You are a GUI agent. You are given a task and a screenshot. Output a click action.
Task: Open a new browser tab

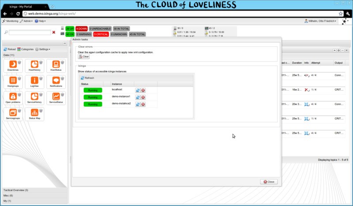(x=52, y=7)
